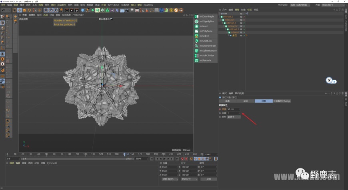Collapse the mtInset.3 tree node

(223, 23)
